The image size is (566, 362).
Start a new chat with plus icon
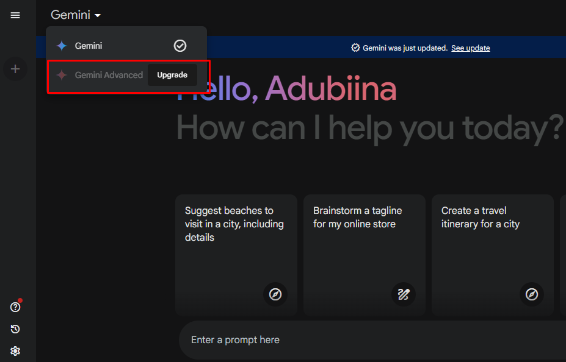[x=15, y=69]
